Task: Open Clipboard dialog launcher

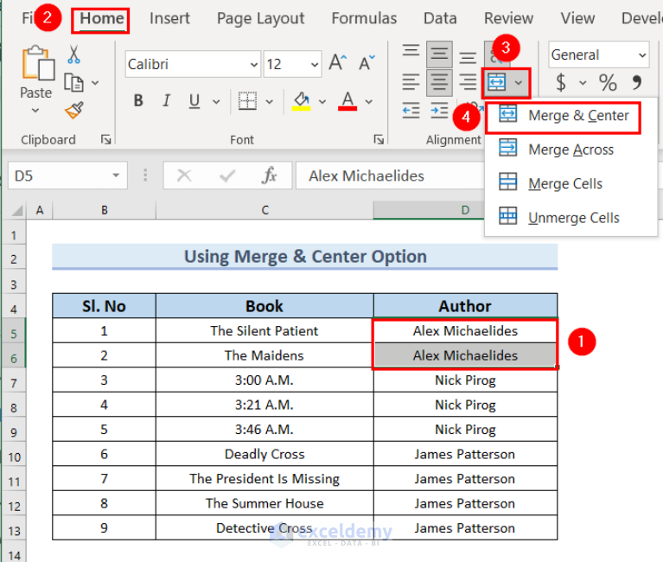Action: pos(105,139)
